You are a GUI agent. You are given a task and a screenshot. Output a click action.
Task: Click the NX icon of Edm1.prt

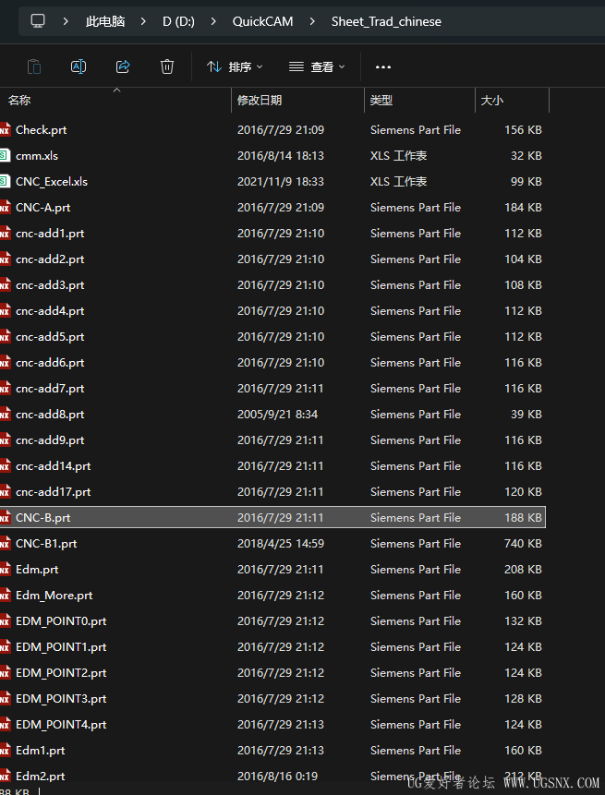click(x=5, y=751)
